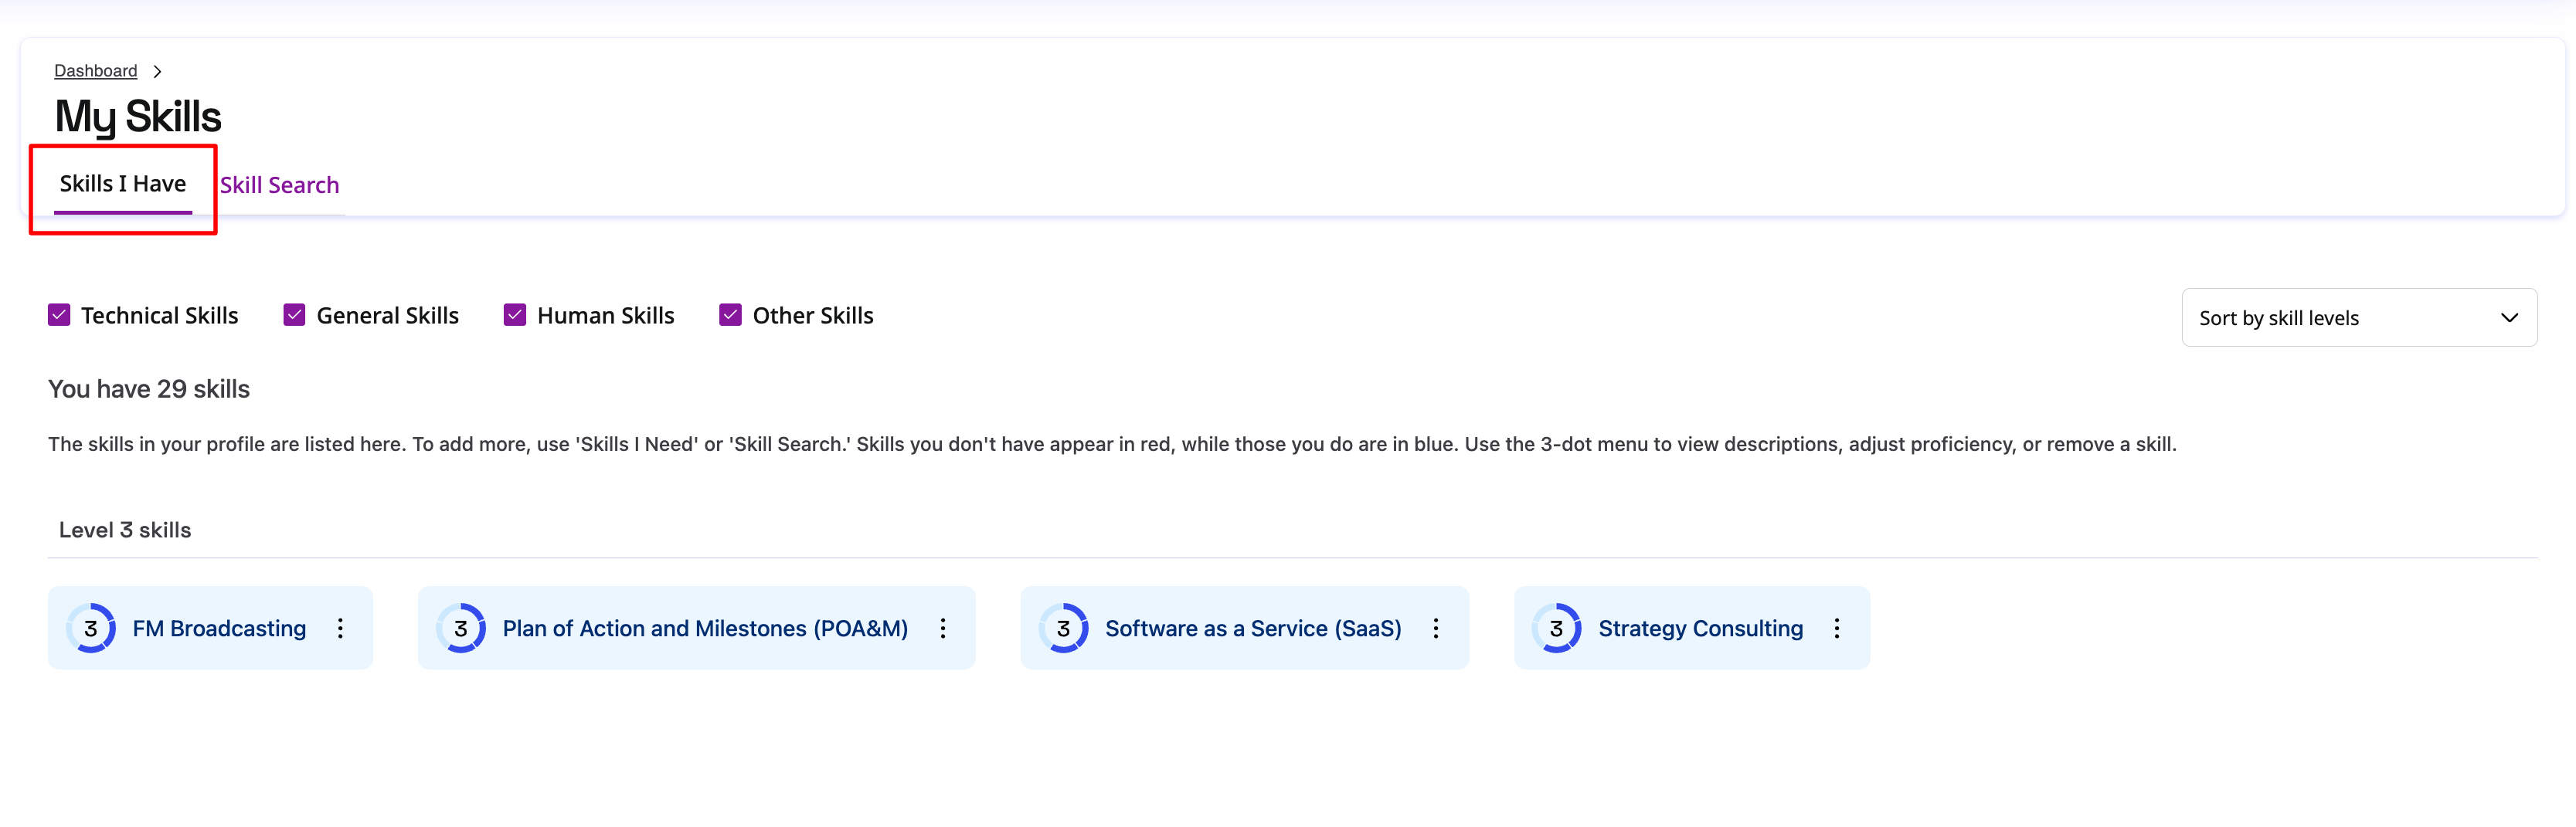The image size is (2576, 827).
Task: Toggle the Human Skills checkbox
Action: 515,316
